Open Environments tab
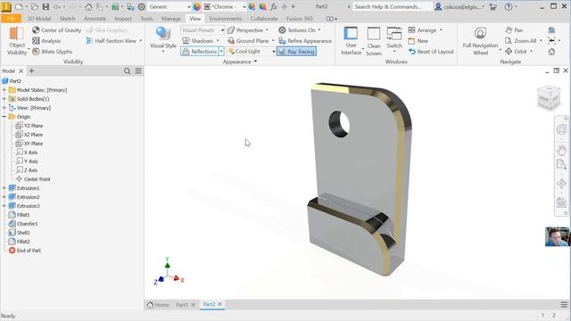This screenshot has height=321, width=571. point(226,18)
